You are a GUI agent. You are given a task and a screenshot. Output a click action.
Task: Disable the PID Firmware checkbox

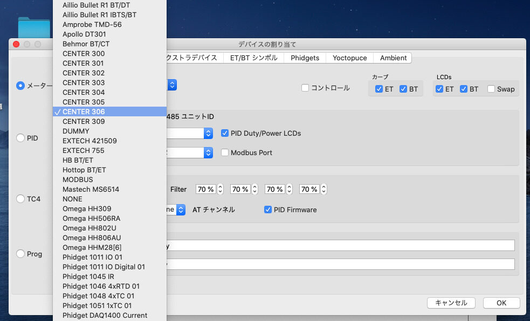click(268, 210)
